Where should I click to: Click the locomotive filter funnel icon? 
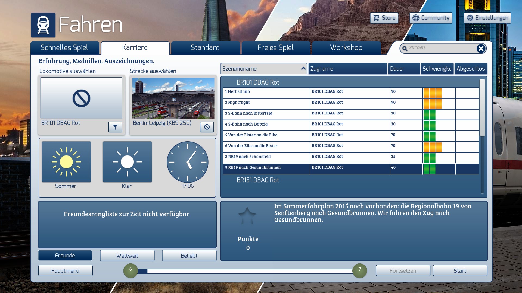115,127
